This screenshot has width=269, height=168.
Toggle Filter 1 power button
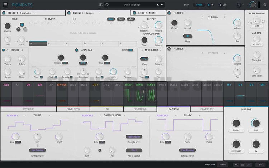click(169, 13)
